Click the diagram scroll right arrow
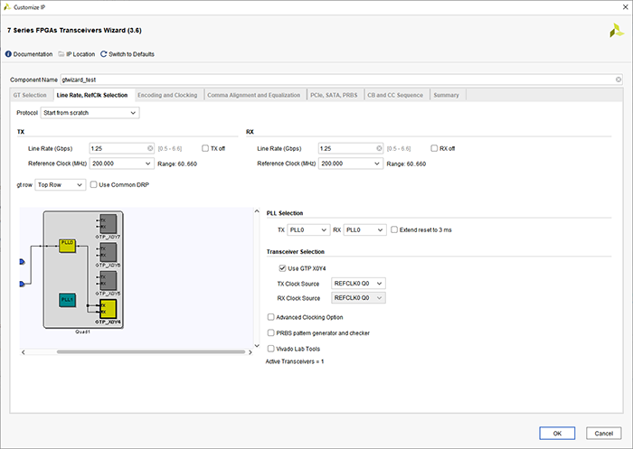 coord(250,352)
